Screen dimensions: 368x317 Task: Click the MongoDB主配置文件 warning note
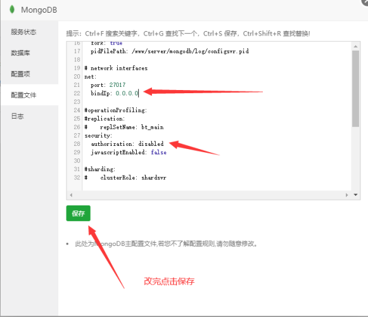coord(166,243)
